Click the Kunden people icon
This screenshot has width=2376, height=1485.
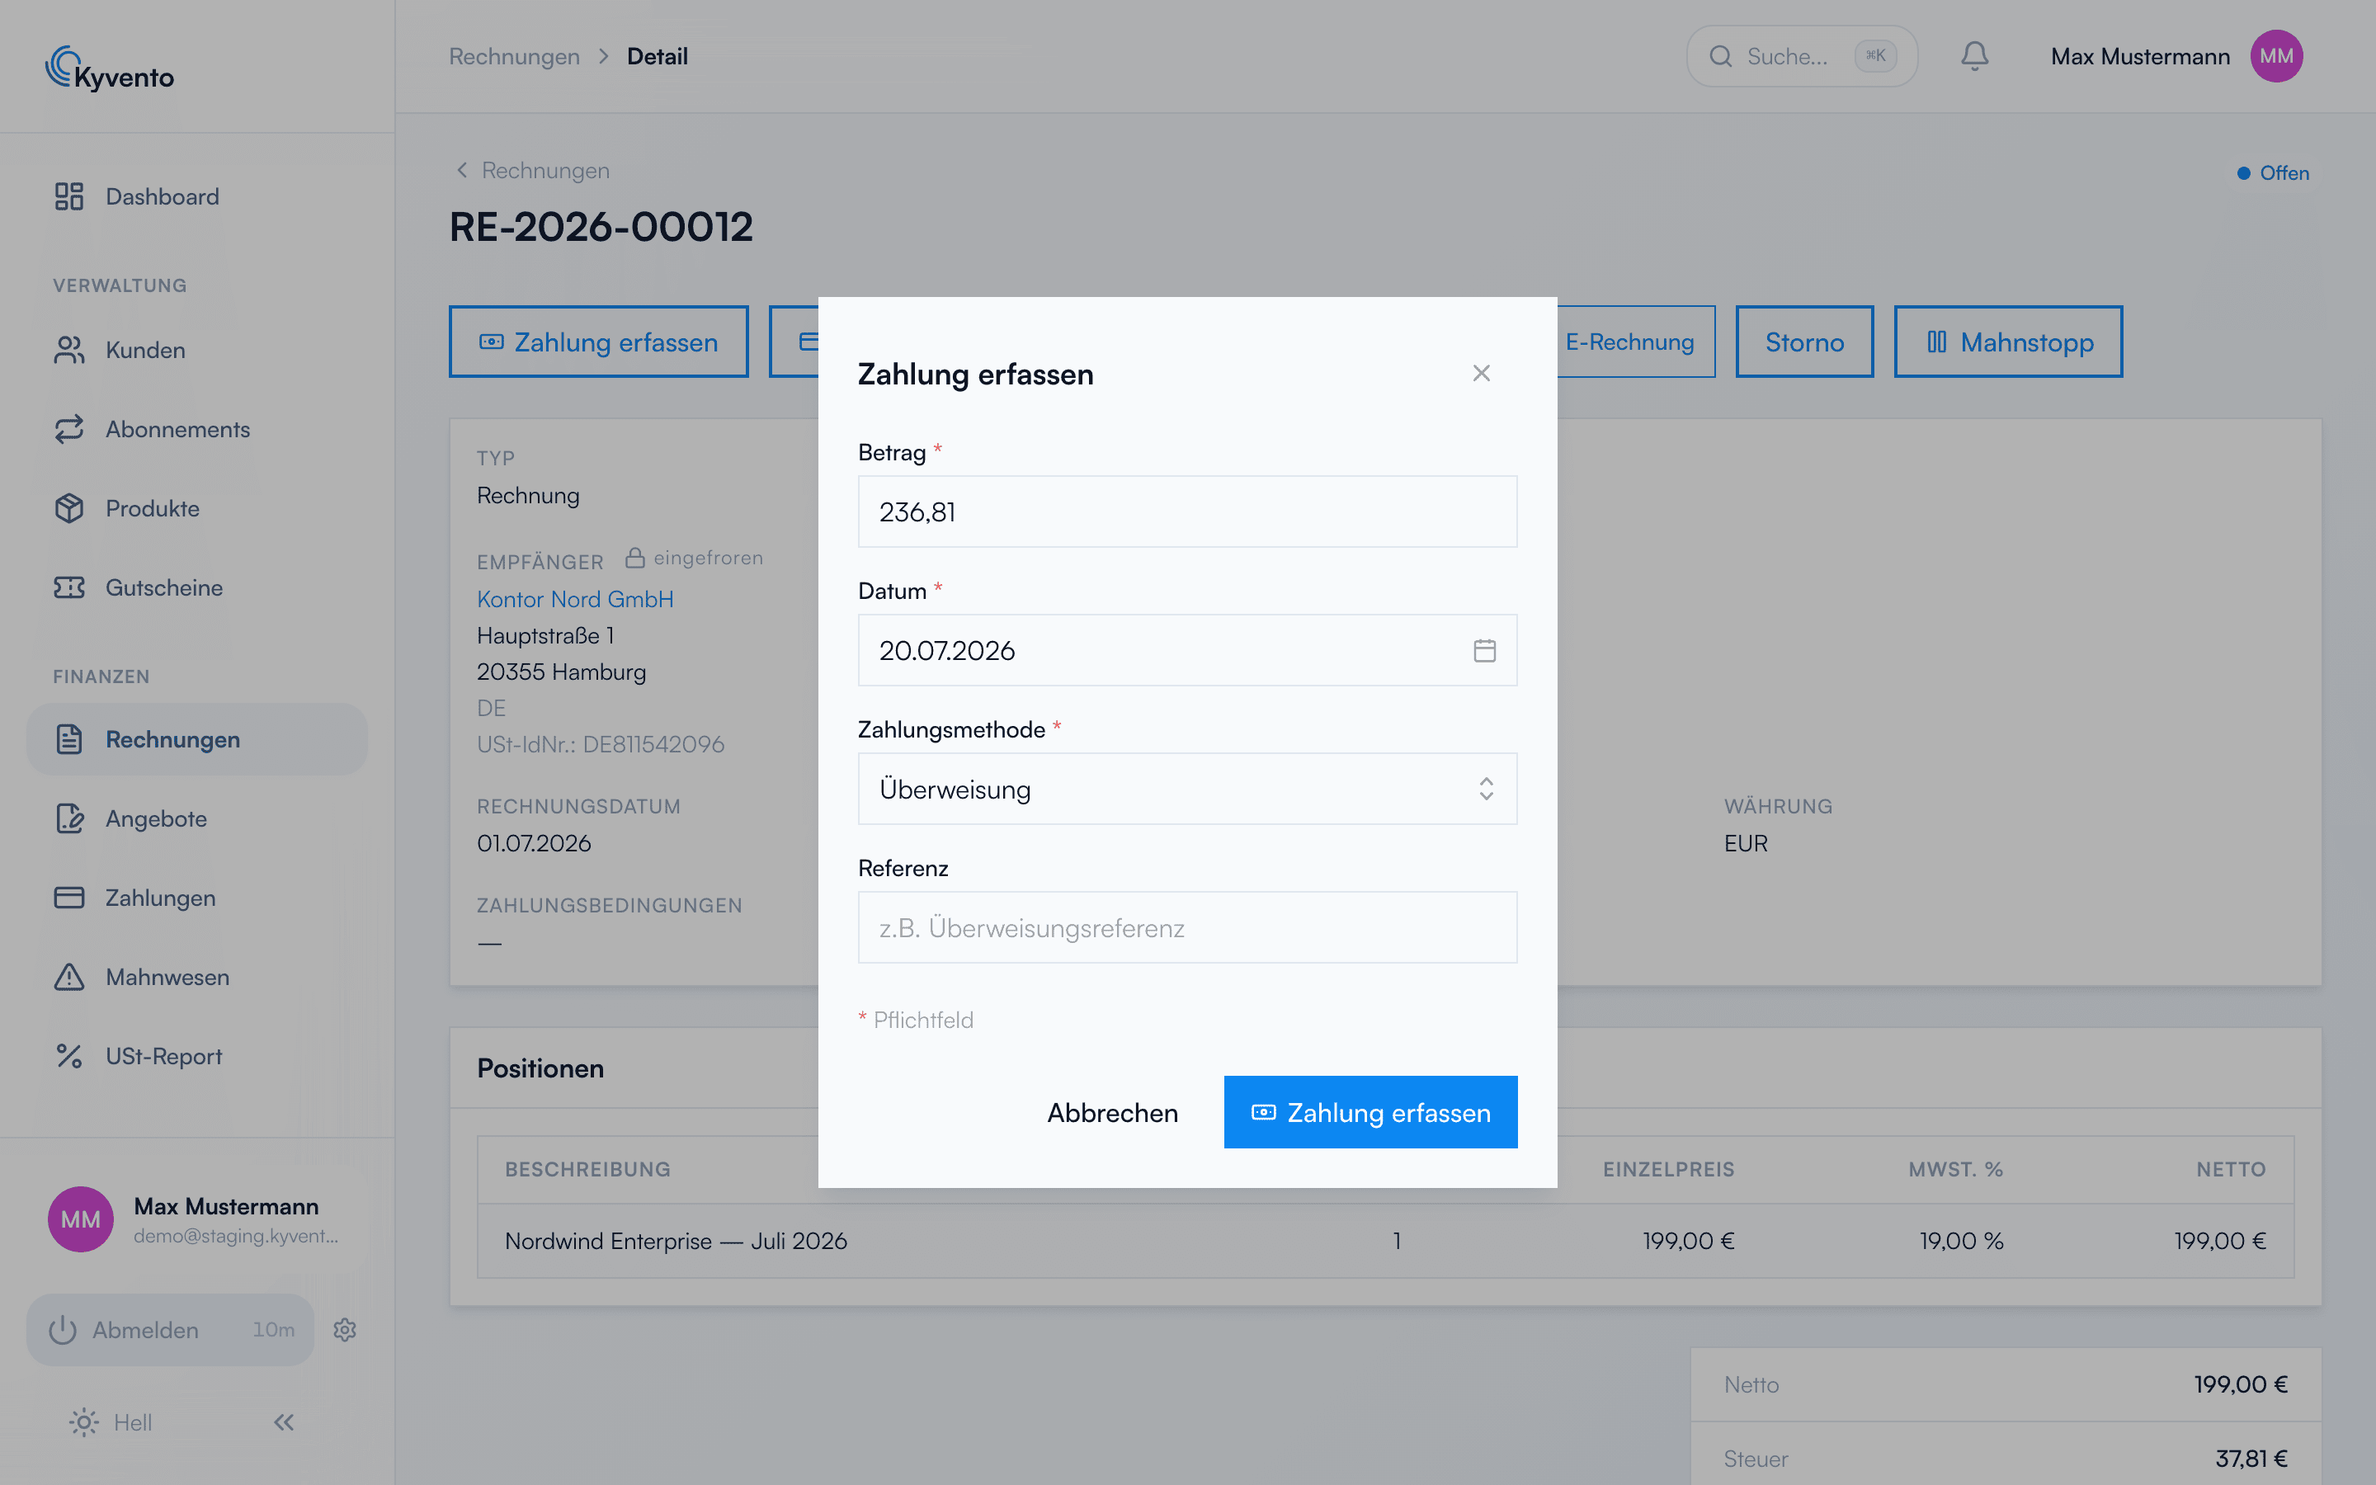pos(68,350)
